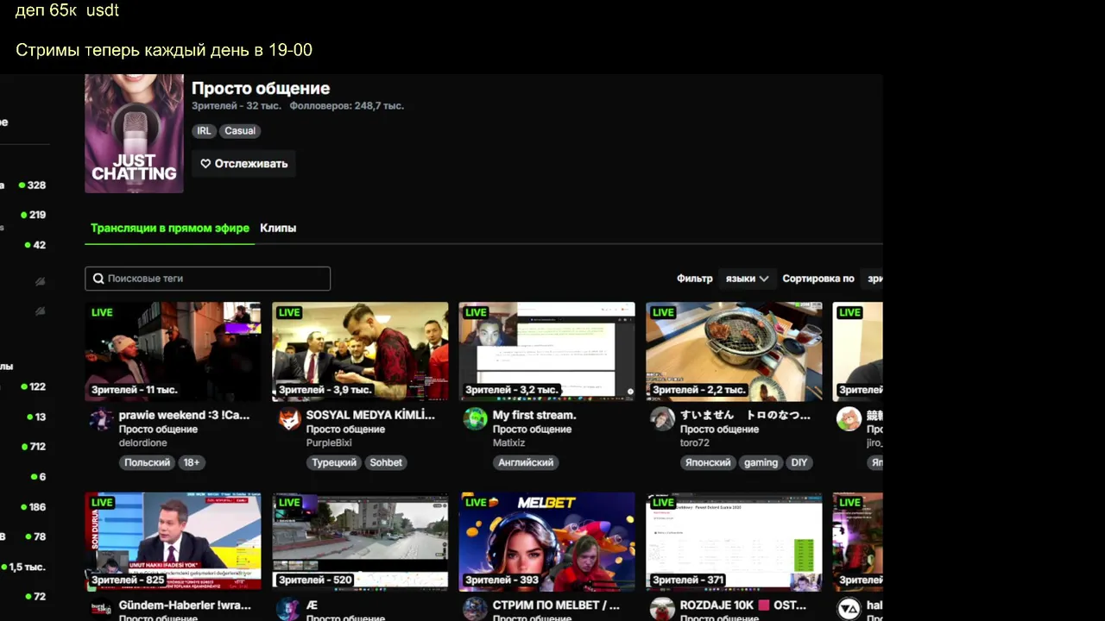Click the Gündem-Haberler stream title
This screenshot has height=621, width=1105.
[184, 605]
